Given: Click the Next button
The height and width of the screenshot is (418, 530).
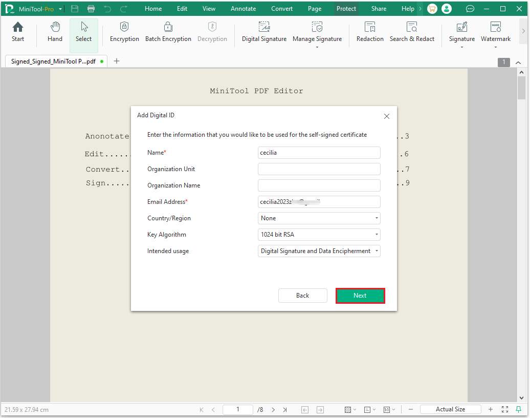Looking at the screenshot, I should [x=360, y=296].
